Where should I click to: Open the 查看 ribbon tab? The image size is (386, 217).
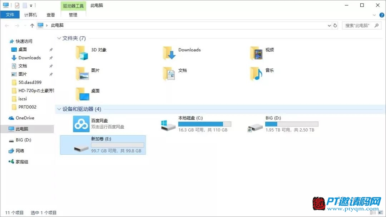pos(51,15)
